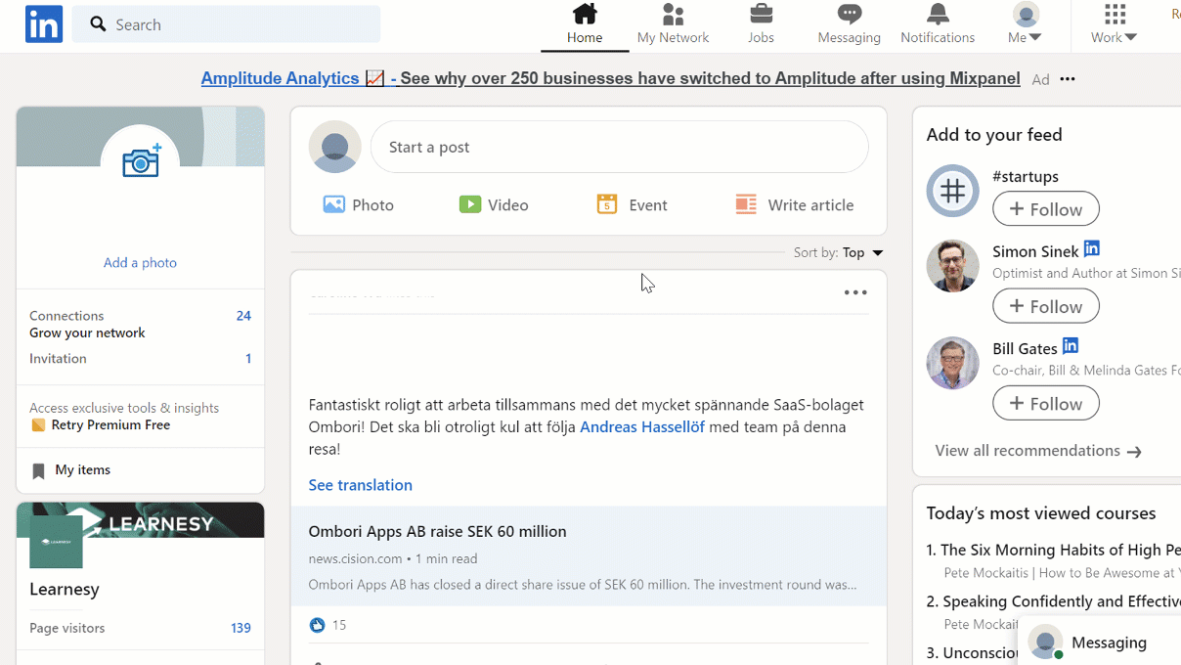Click the Learnesy page name
Image resolution: width=1181 pixels, height=665 pixels.
(64, 589)
